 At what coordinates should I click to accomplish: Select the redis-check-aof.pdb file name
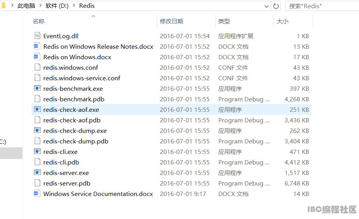(72, 120)
